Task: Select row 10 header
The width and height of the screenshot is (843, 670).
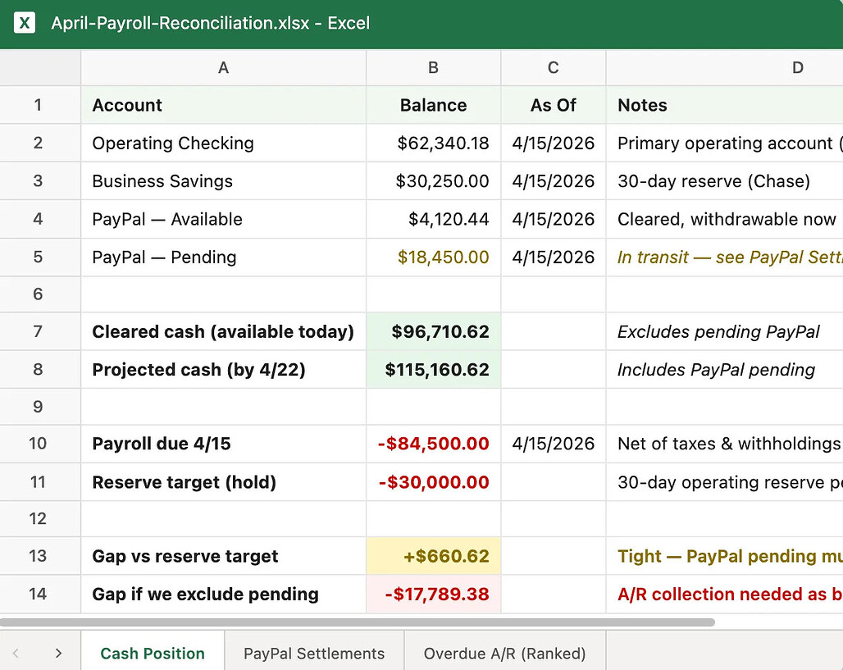Action: tap(40, 444)
